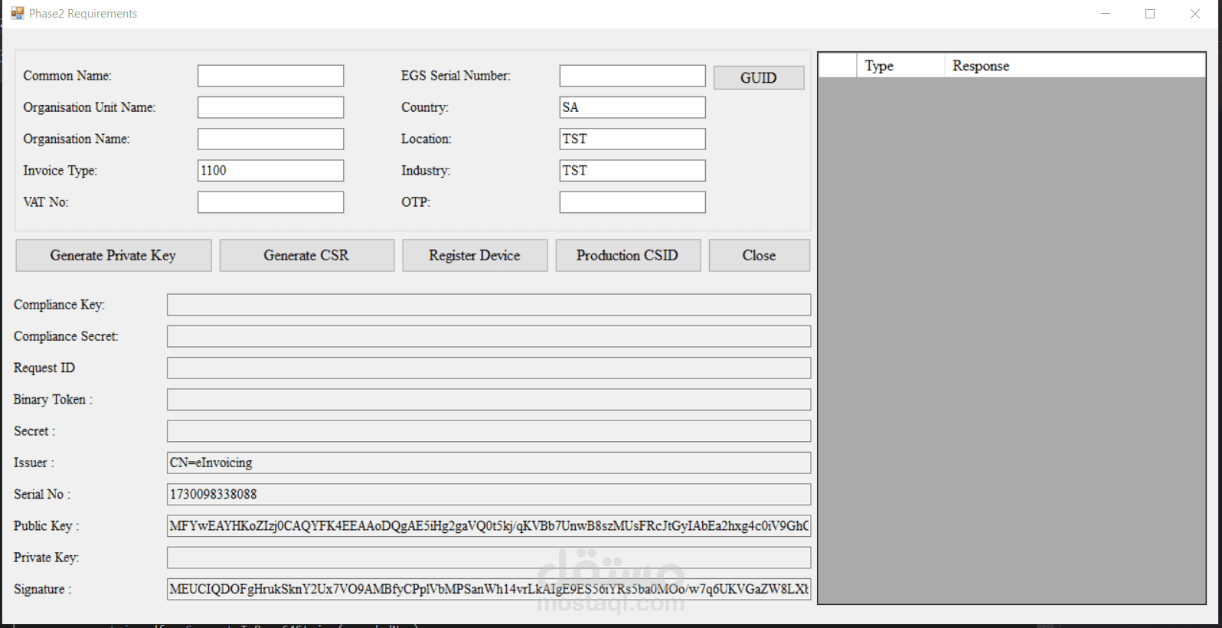The height and width of the screenshot is (628, 1222).
Task: Click the Phase2 Requirements app icon
Action: click(x=17, y=13)
